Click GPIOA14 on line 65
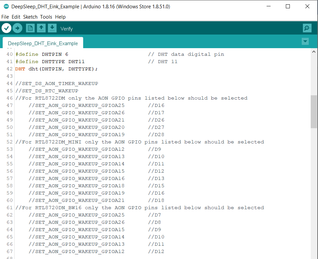 pyautogui.click(x=113, y=237)
